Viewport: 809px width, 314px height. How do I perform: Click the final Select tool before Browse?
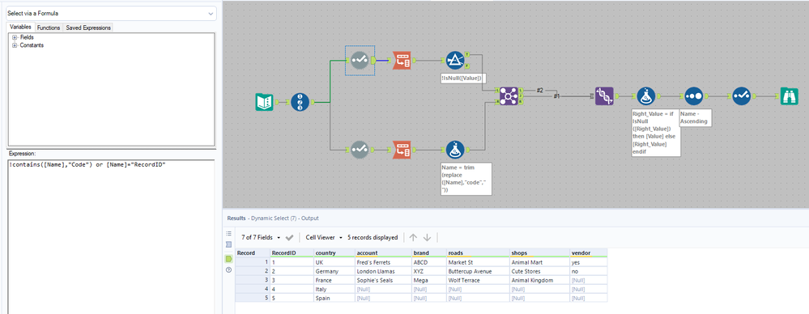coord(742,96)
